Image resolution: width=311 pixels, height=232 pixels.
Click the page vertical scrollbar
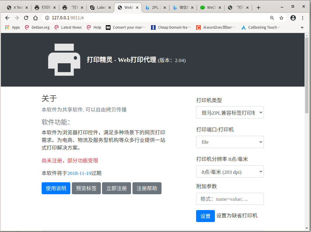(307, 132)
